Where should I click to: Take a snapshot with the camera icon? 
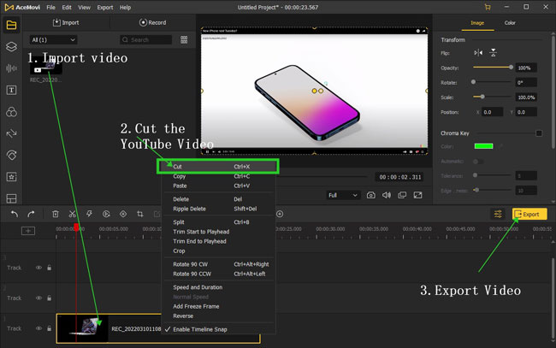(x=371, y=195)
